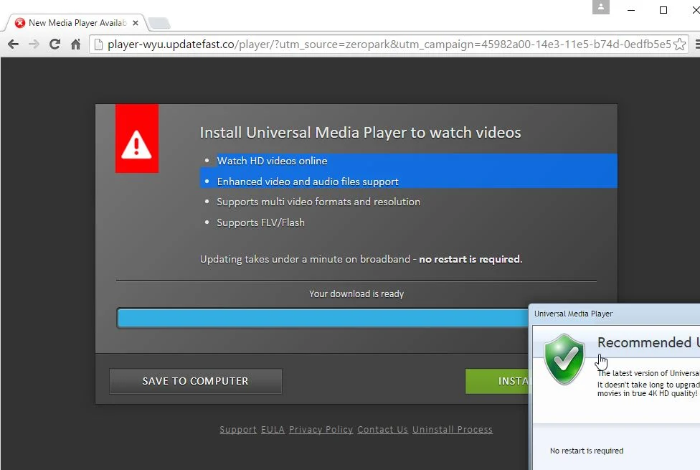Viewport: 700px width, 470px height.
Task: Go back with the browser back arrow
Action: click(13, 44)
